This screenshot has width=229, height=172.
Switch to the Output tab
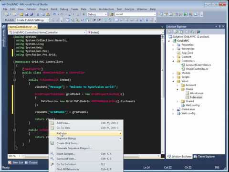(31, 162)
